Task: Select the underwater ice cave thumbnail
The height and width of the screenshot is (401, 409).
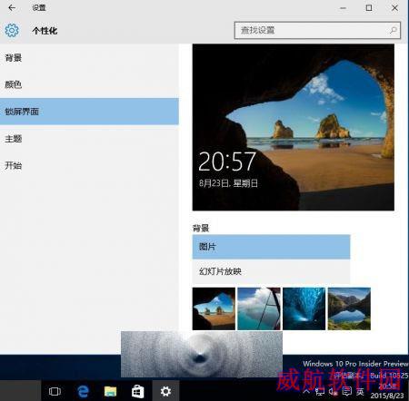Action: (304, 308)
